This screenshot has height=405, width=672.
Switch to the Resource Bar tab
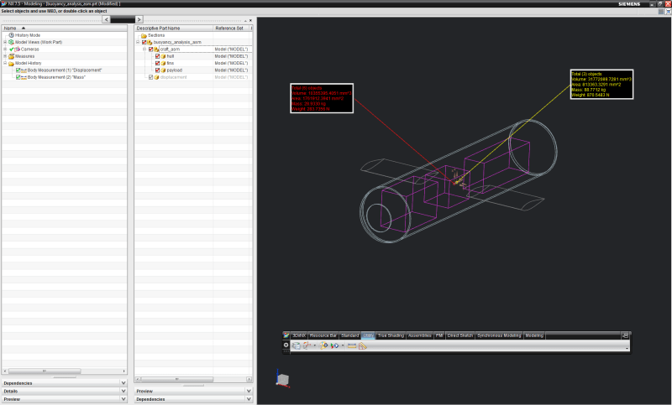pos(323,335)
